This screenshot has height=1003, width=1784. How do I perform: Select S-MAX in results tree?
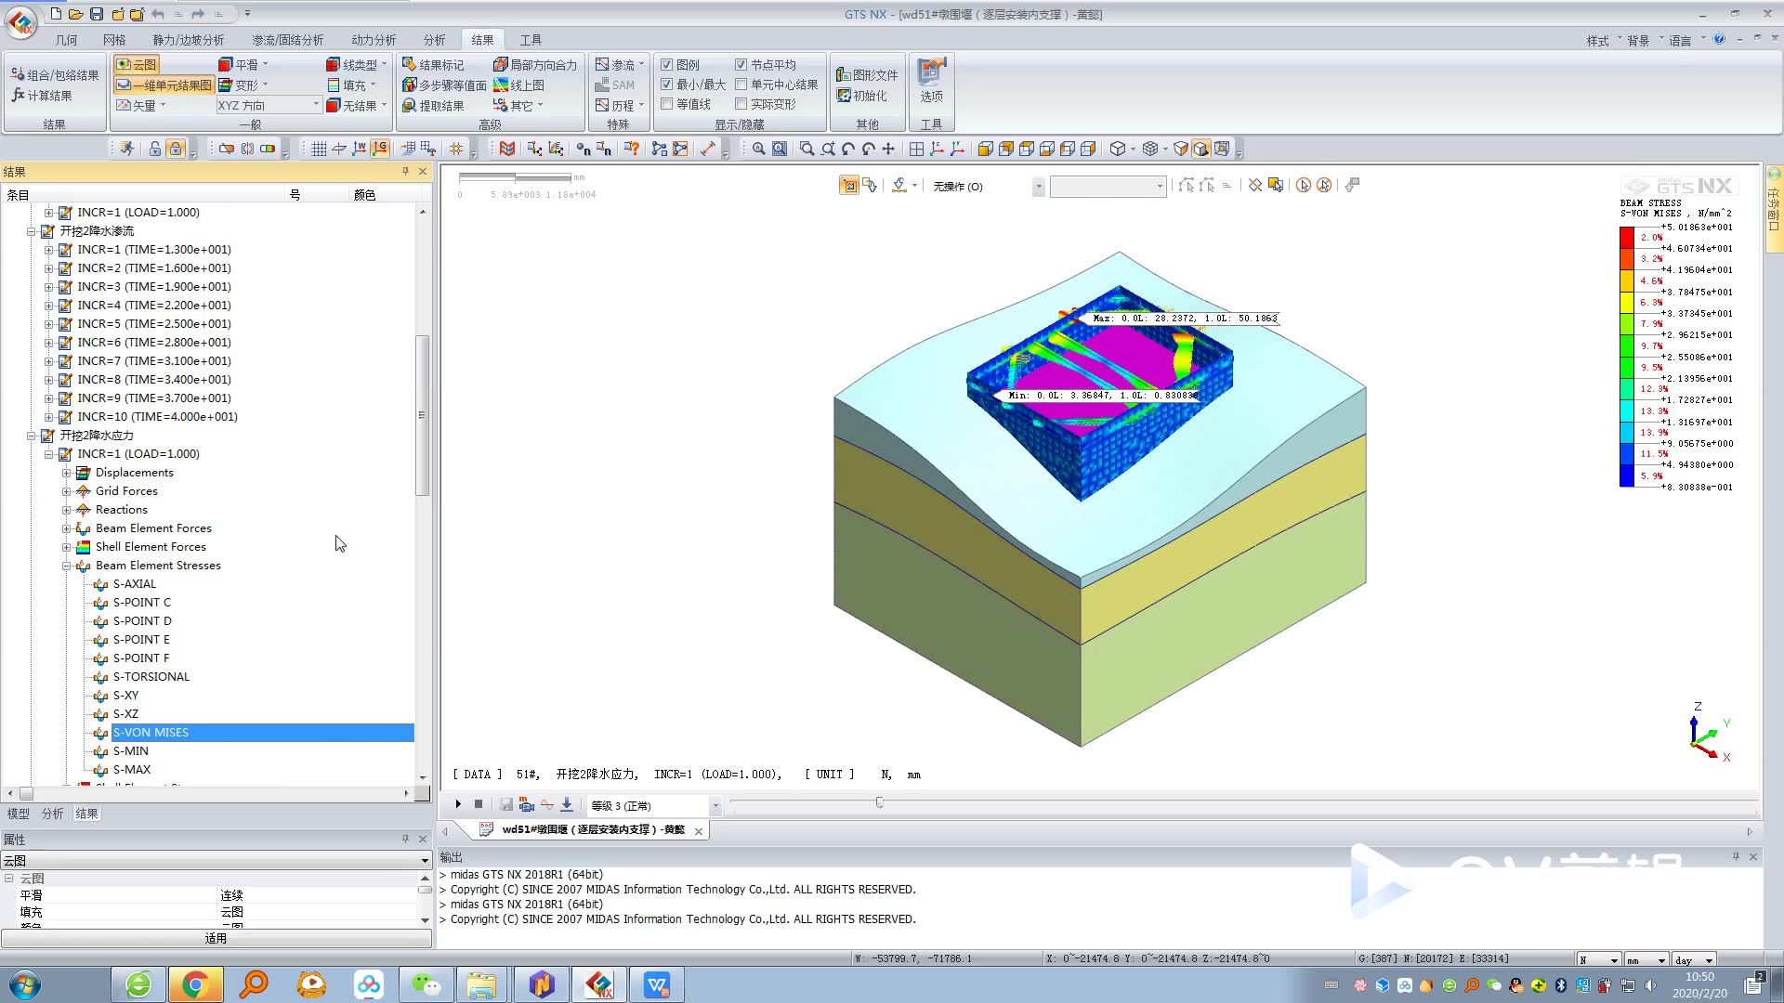pyautogui.click(x=132, y=770)
